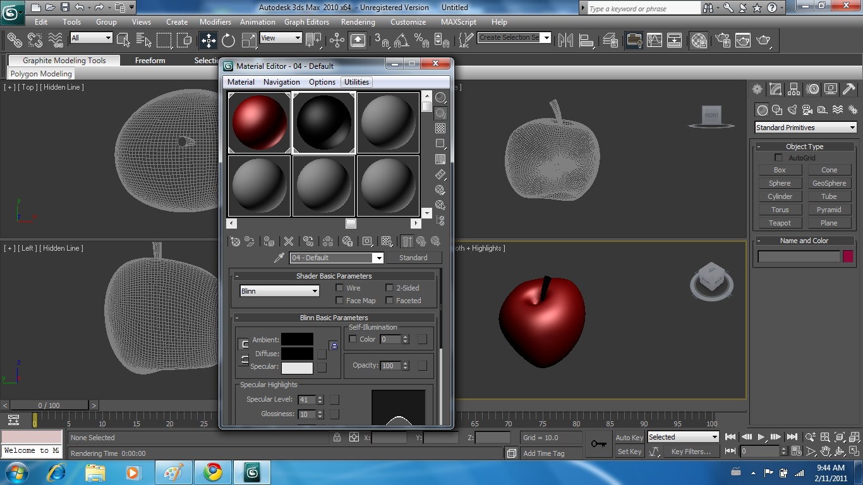Open the Rendering menu
This screenshot has width=863, height=485.
point(358,21)
